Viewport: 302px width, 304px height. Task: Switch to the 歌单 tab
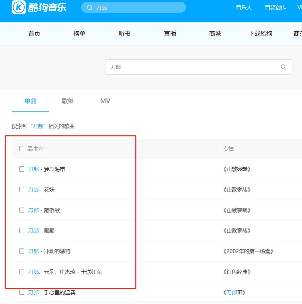(68, 101)
